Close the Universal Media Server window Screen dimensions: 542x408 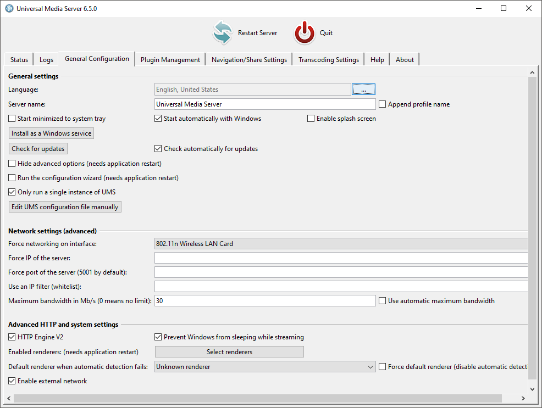528,8
